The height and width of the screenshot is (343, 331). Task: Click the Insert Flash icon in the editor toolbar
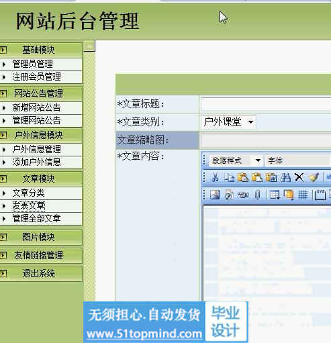[x=229, y=195]
